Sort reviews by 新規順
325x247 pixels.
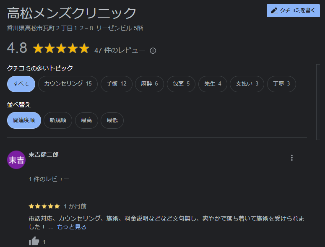(x=58, y=120)
